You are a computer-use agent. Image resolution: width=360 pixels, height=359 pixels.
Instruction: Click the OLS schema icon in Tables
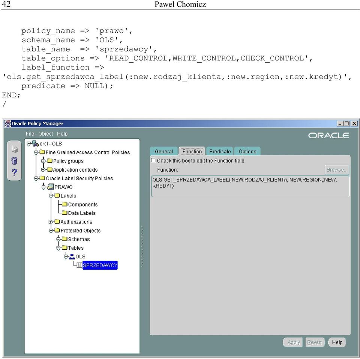click(72, 256)
